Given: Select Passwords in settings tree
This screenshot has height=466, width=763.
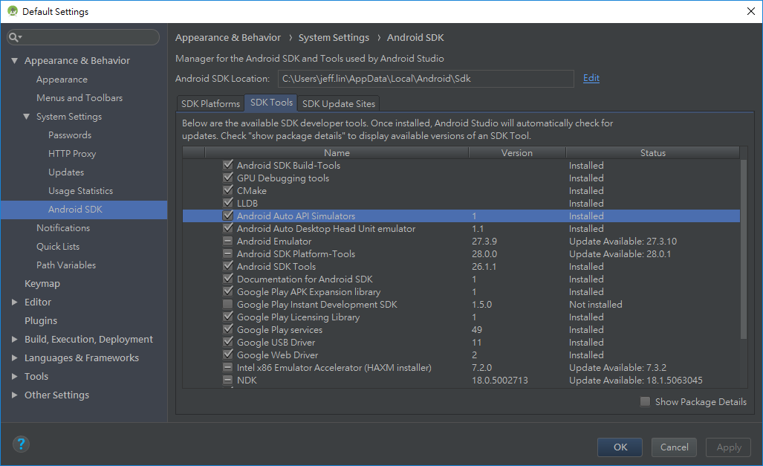Looking at the screenshot, I should coord(70,135).
